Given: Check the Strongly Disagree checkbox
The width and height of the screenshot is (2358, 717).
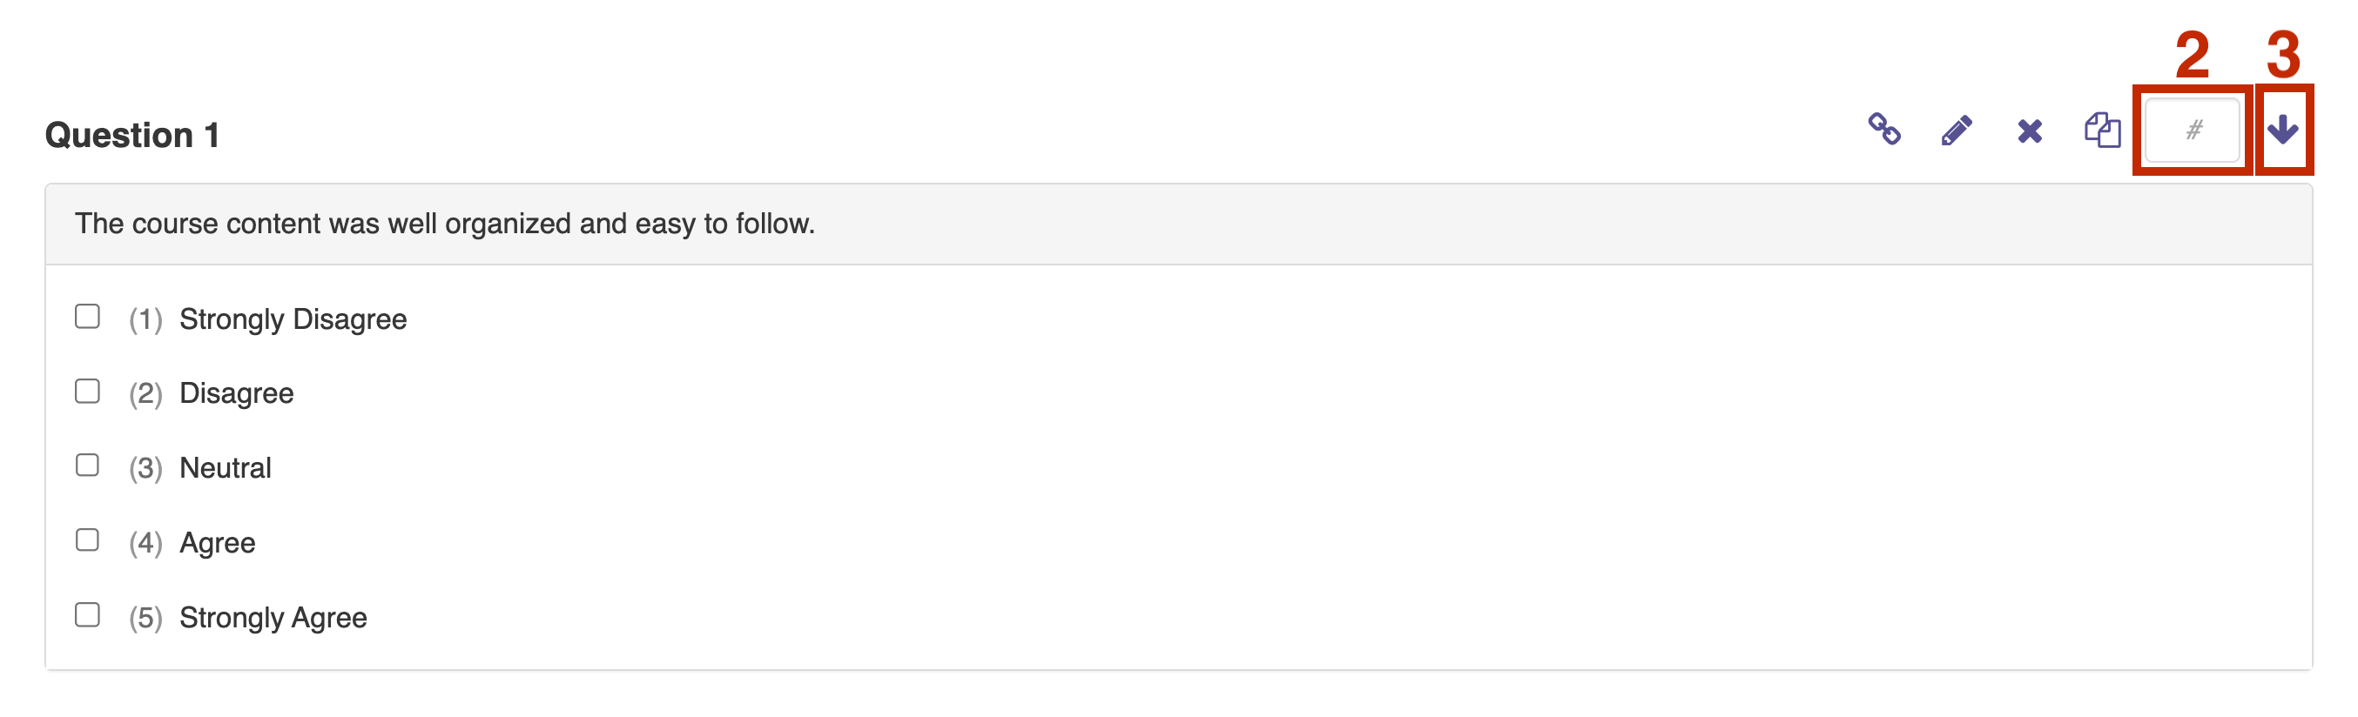Looking at the screenshot, I should point(87,317).
